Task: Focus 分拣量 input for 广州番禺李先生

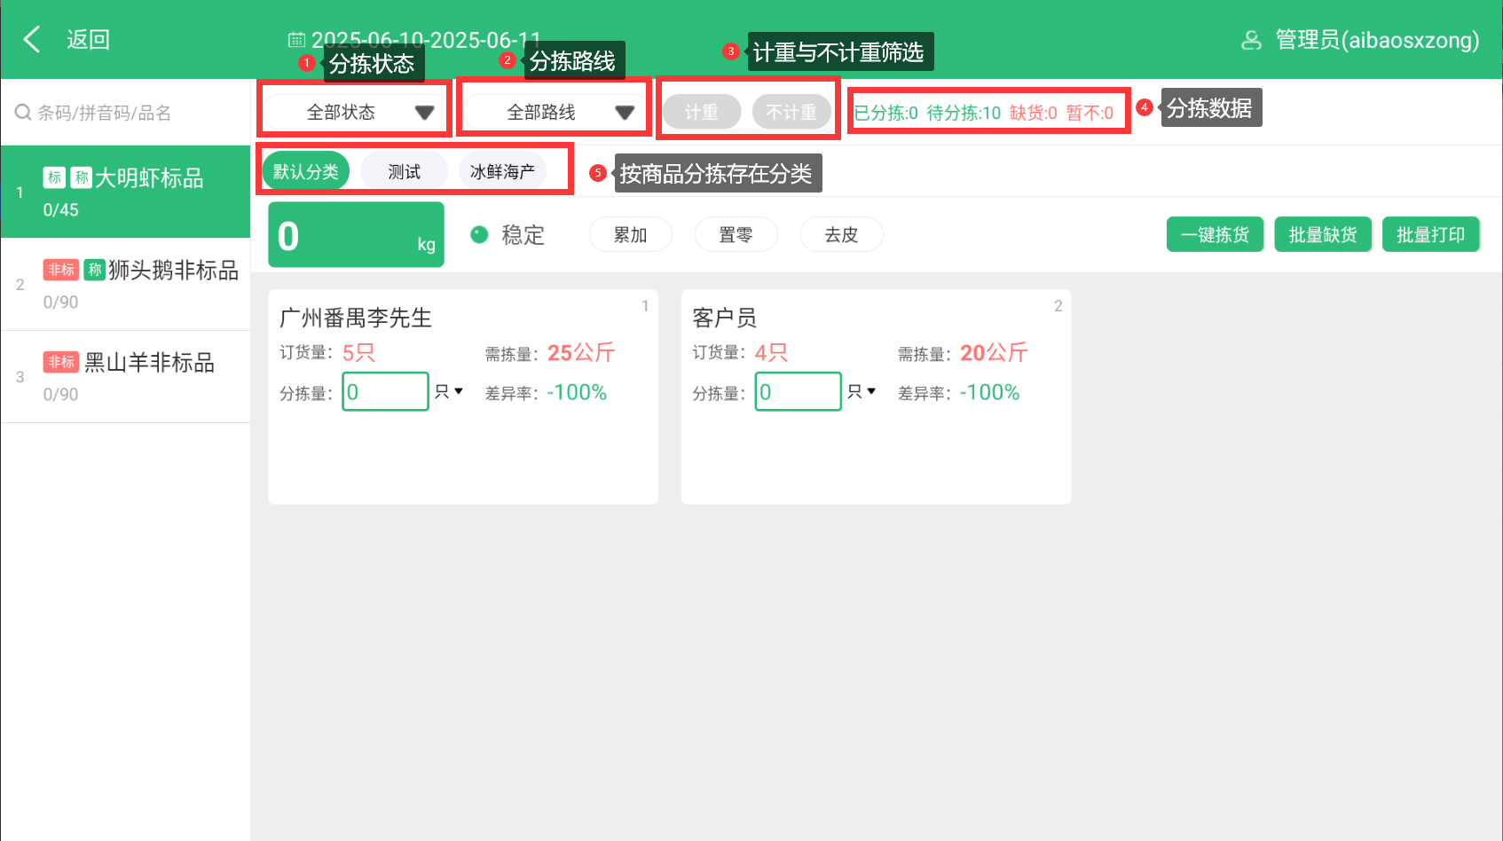Action: coord(385,391)
